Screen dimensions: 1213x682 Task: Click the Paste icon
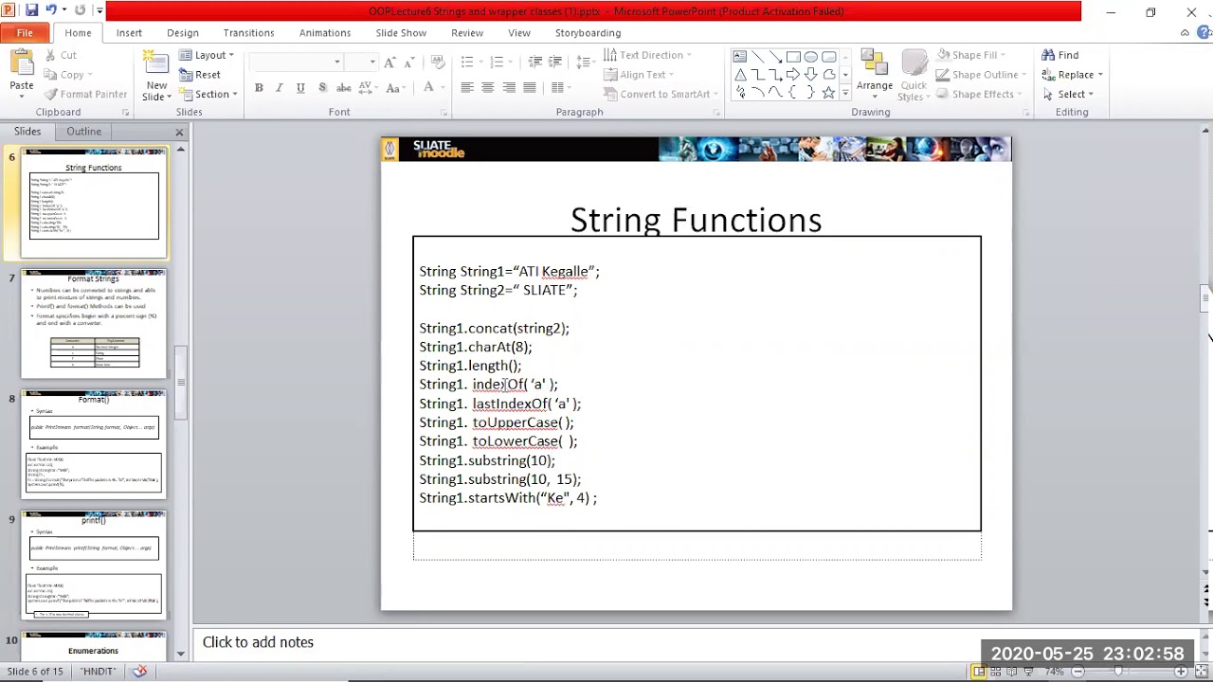pos(21,64)
